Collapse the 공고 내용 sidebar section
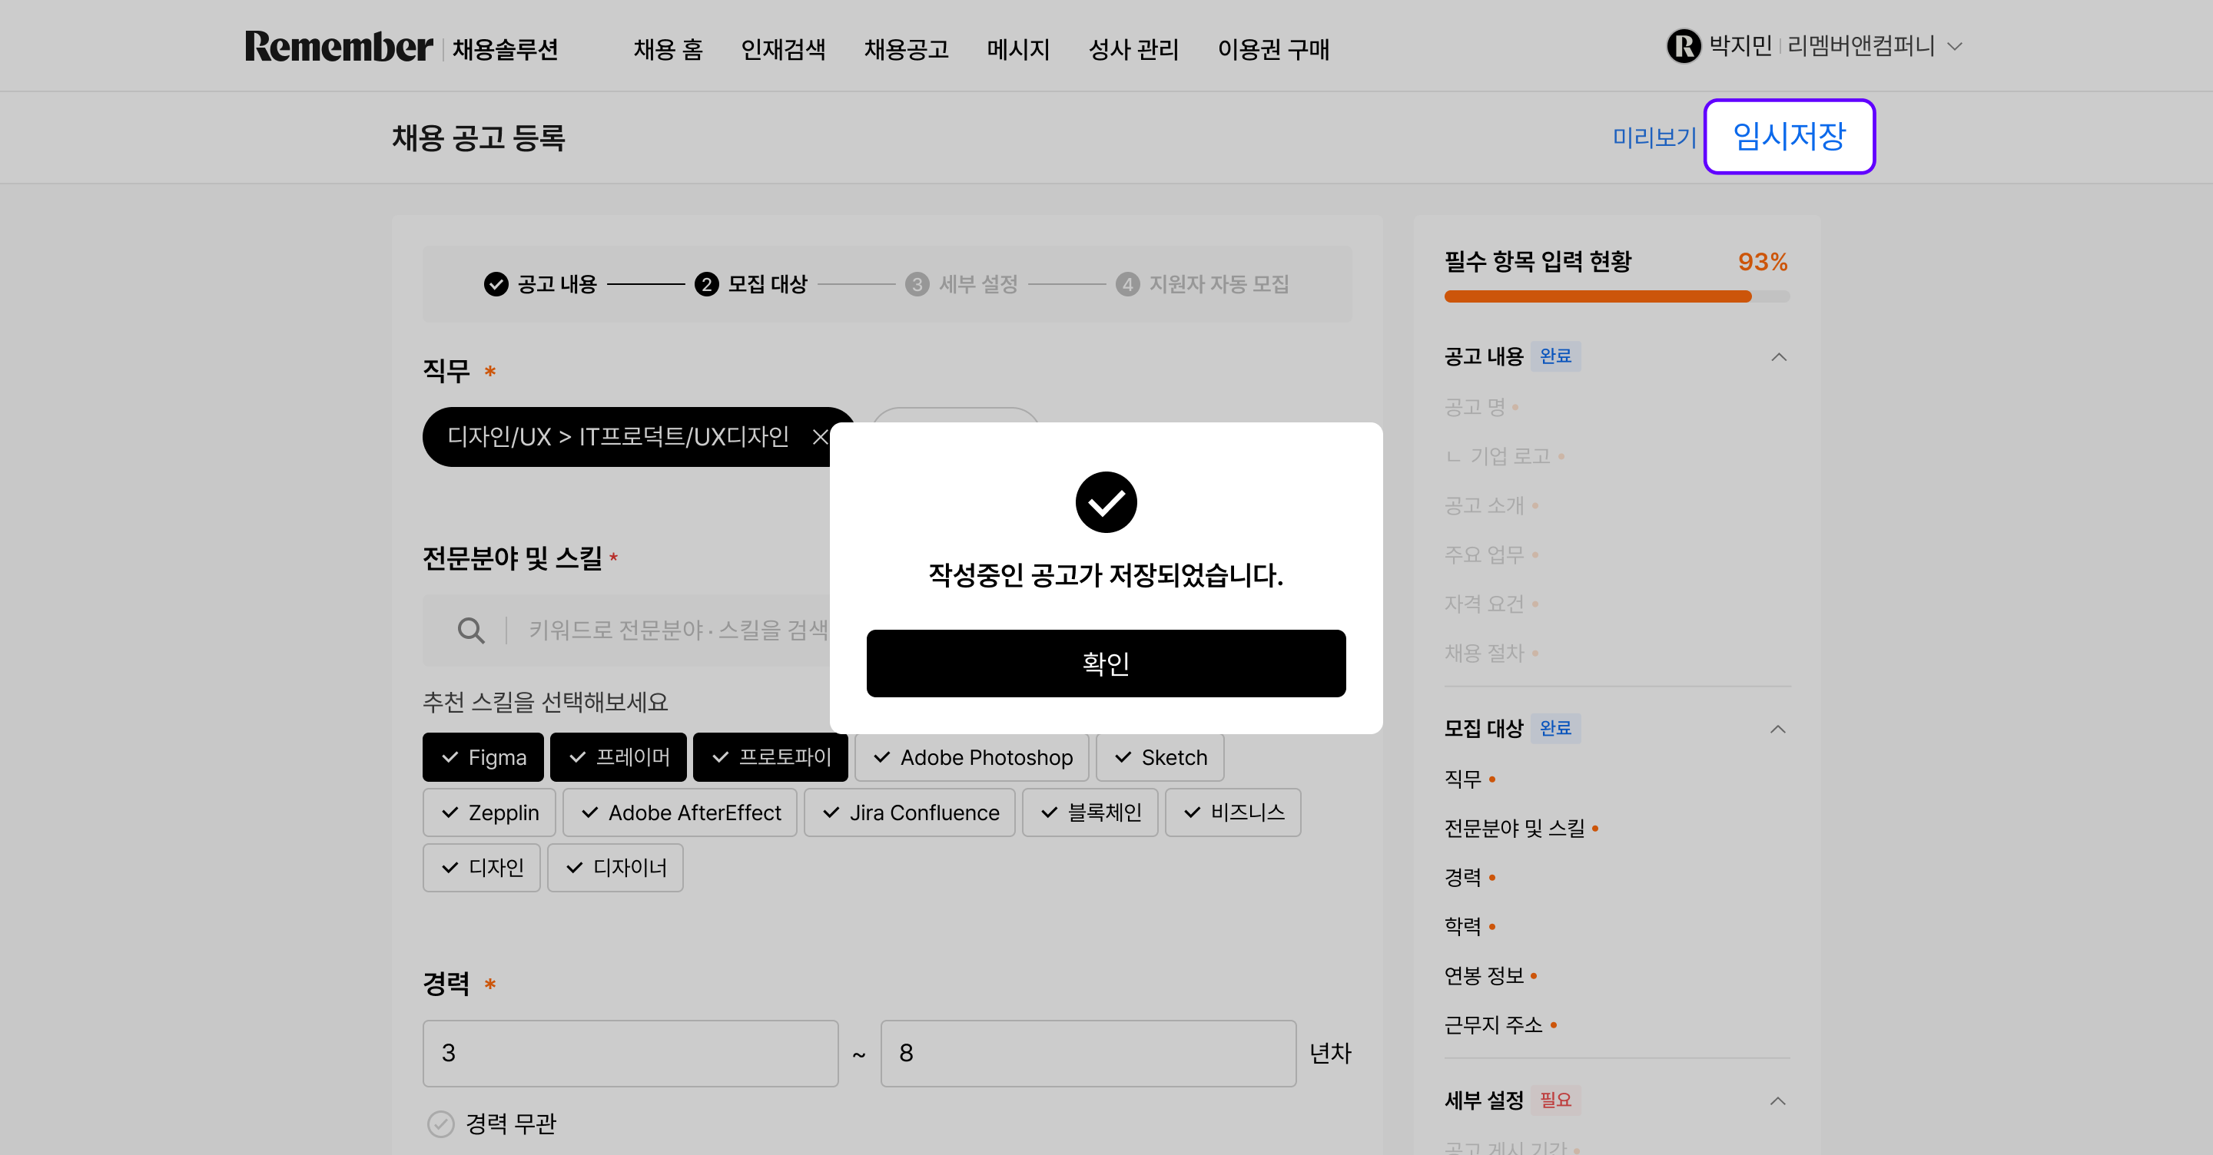Viewport: 2213px width, 1155px height. click(x=1778, y=356)
